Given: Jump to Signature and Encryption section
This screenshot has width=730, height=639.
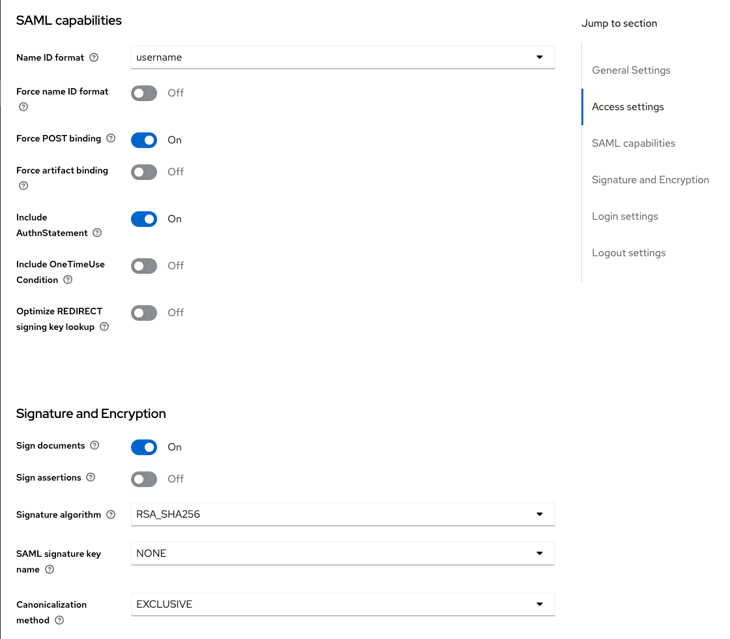Looking at the screenshot, I should [x=650, y=180].
